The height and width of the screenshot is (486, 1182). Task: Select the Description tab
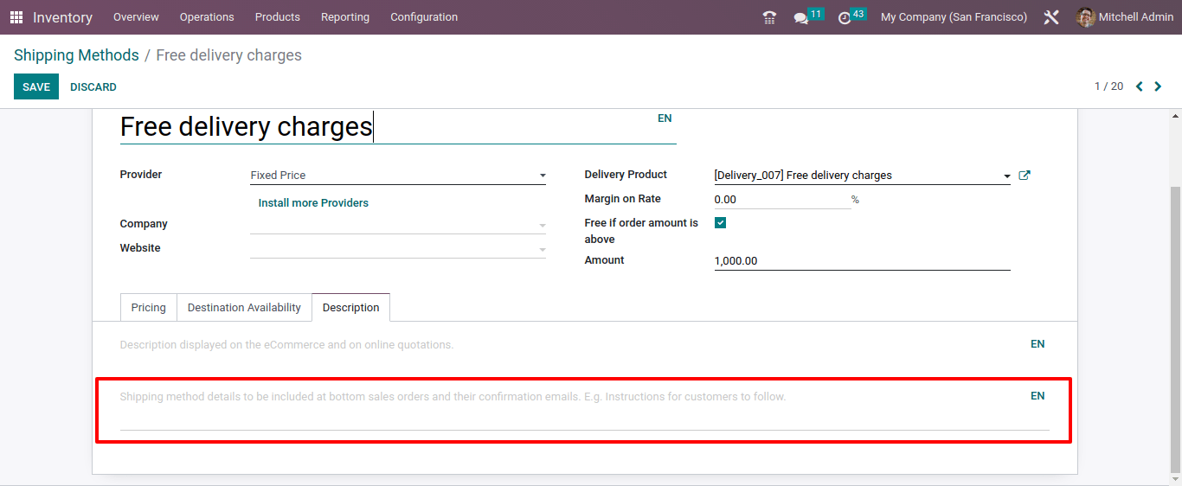coord(350,307)
